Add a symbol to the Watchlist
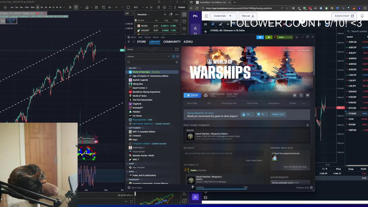This screenshot has height=207, width=368. click(x=165, y=14)
